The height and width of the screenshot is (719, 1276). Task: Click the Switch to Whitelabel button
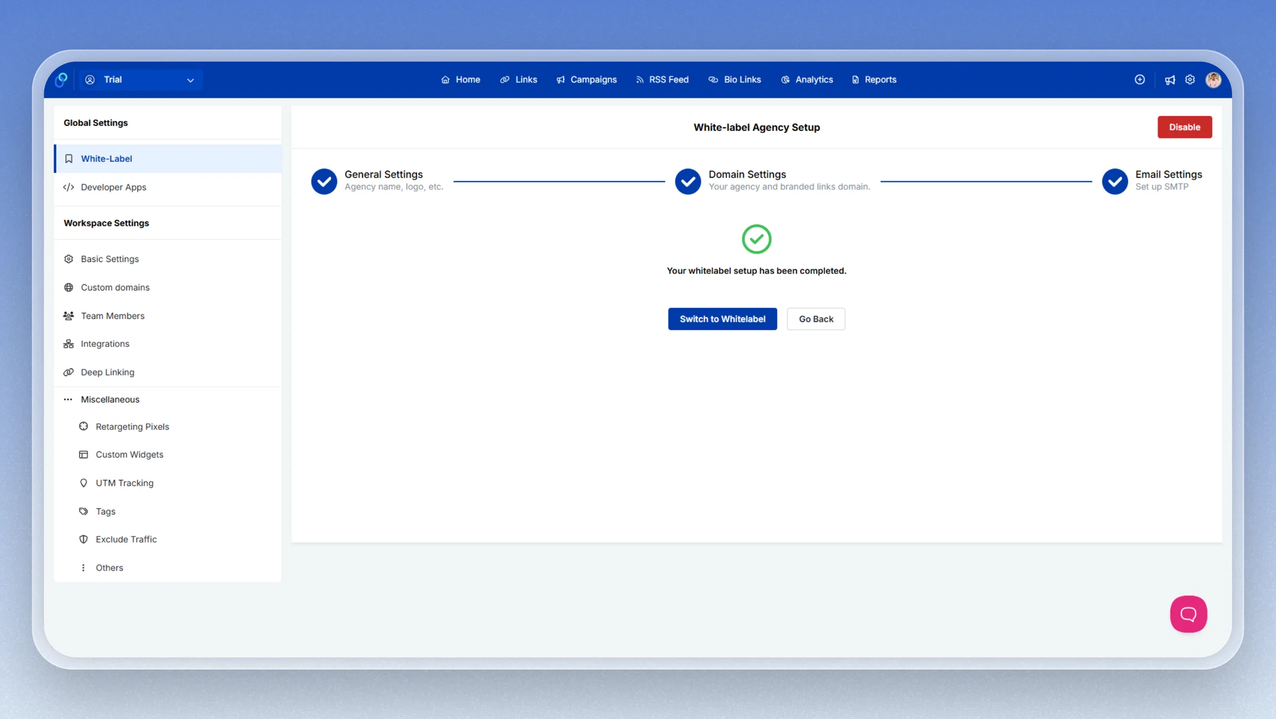[722, 319]
